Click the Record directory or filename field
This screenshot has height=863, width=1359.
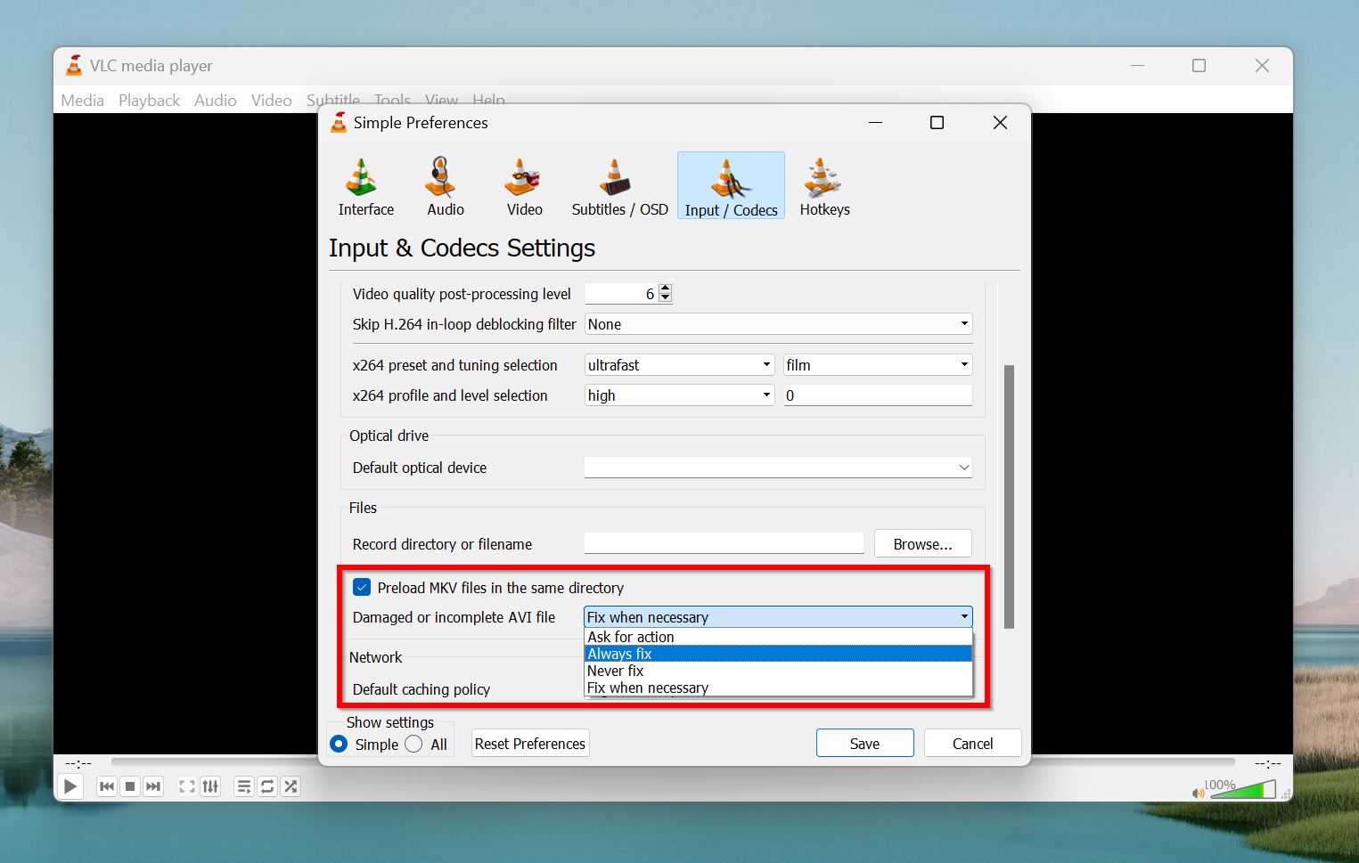pos(725,543)
